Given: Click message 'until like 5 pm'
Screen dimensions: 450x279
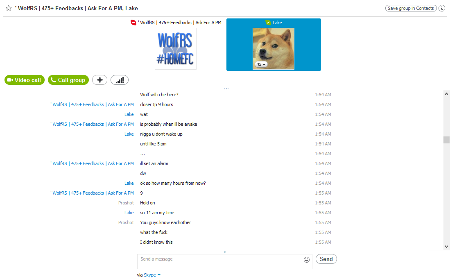Looking at the screenshot, I should [x=153, y=144].
